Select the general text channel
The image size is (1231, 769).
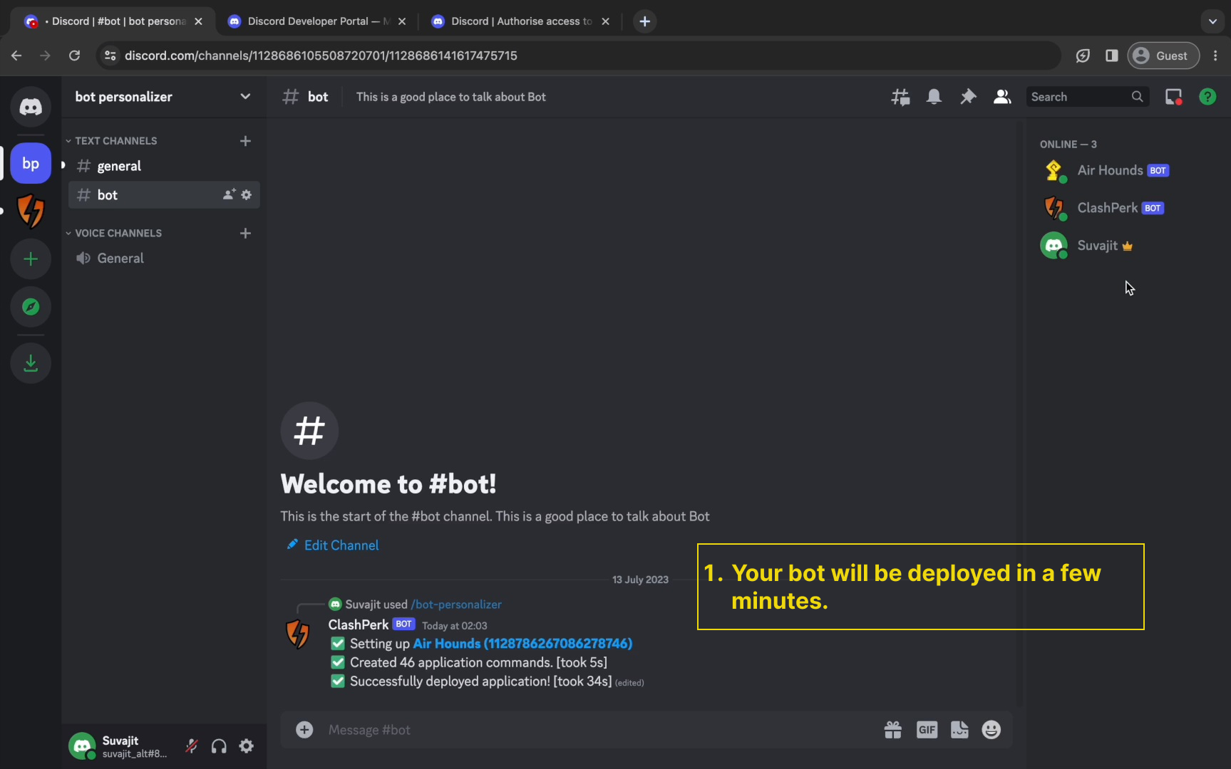pos(119,167)
